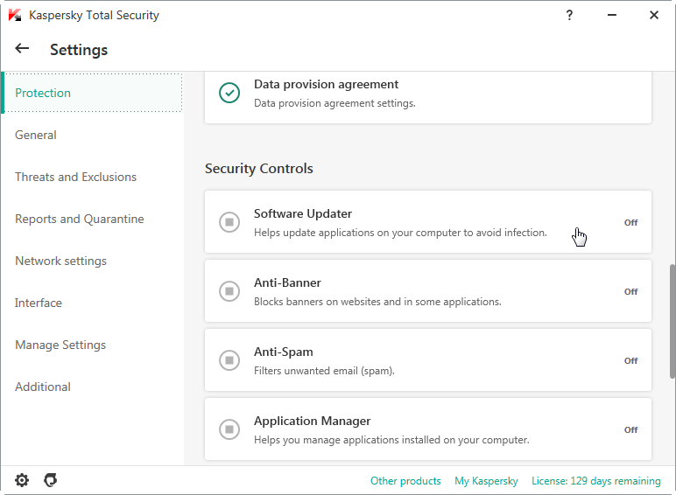Open Network settings section

pos(60,261)
